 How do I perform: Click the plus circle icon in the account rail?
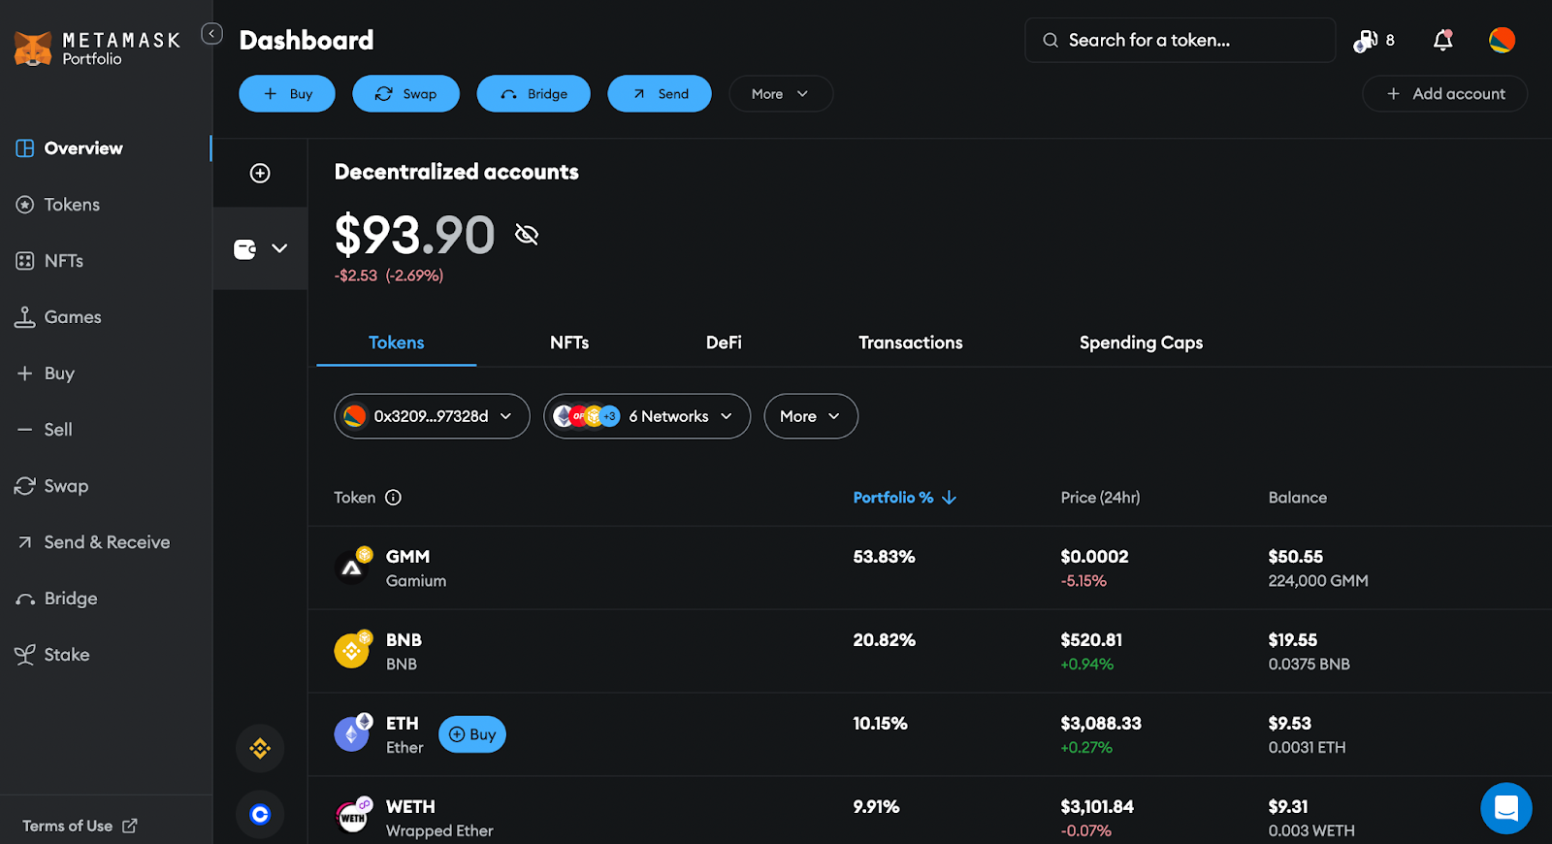point(260,173)
